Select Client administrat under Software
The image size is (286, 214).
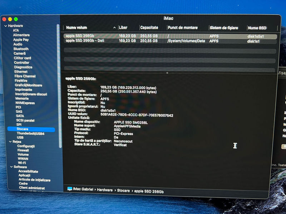[x=32, y=188]
